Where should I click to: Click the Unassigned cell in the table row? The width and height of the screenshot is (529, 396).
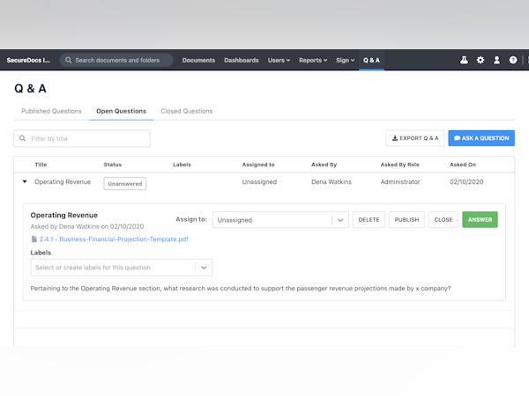[x=259, y=182]
